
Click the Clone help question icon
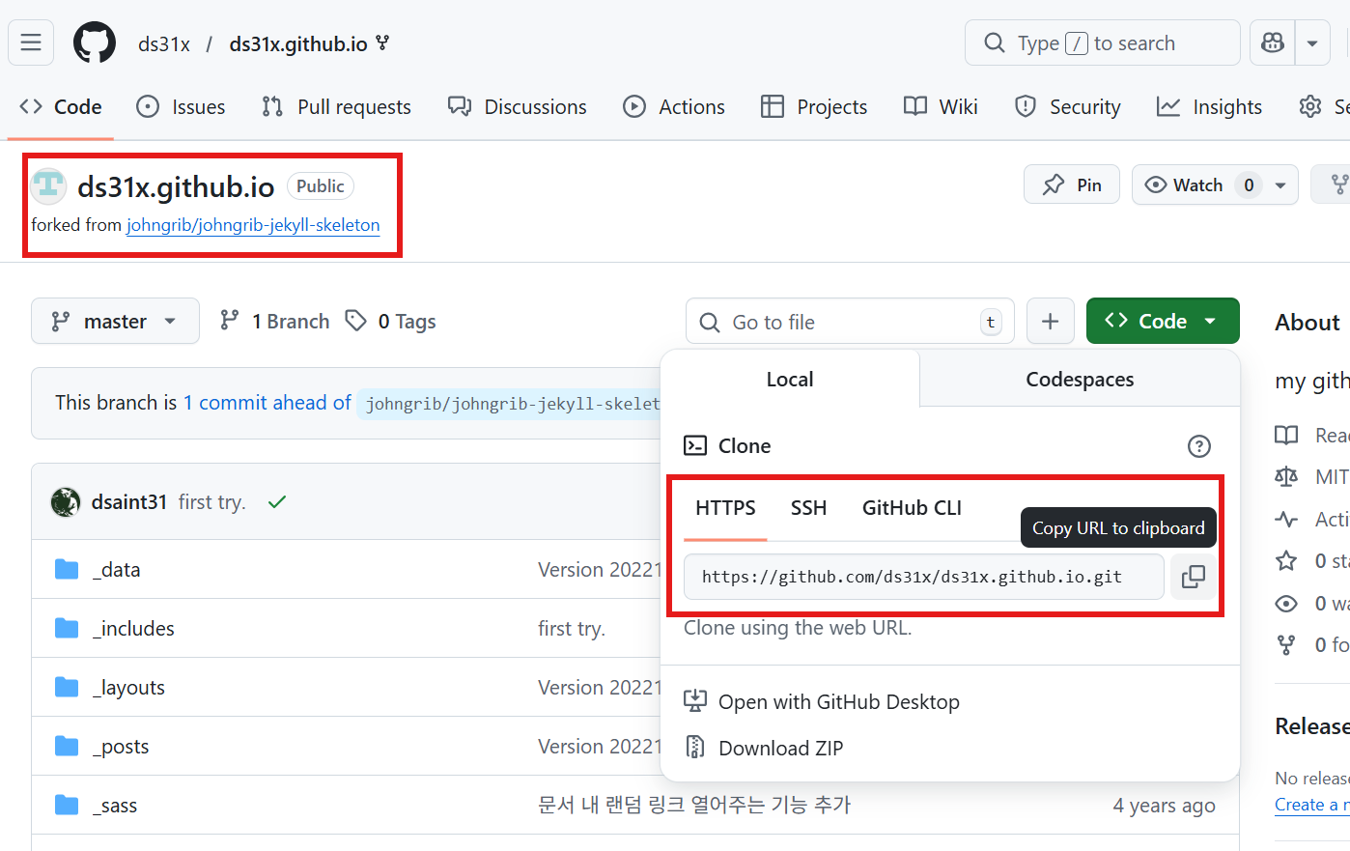tap(1198, 446)
